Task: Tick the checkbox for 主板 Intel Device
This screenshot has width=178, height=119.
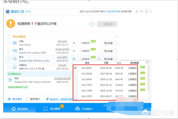Action: 9,43
